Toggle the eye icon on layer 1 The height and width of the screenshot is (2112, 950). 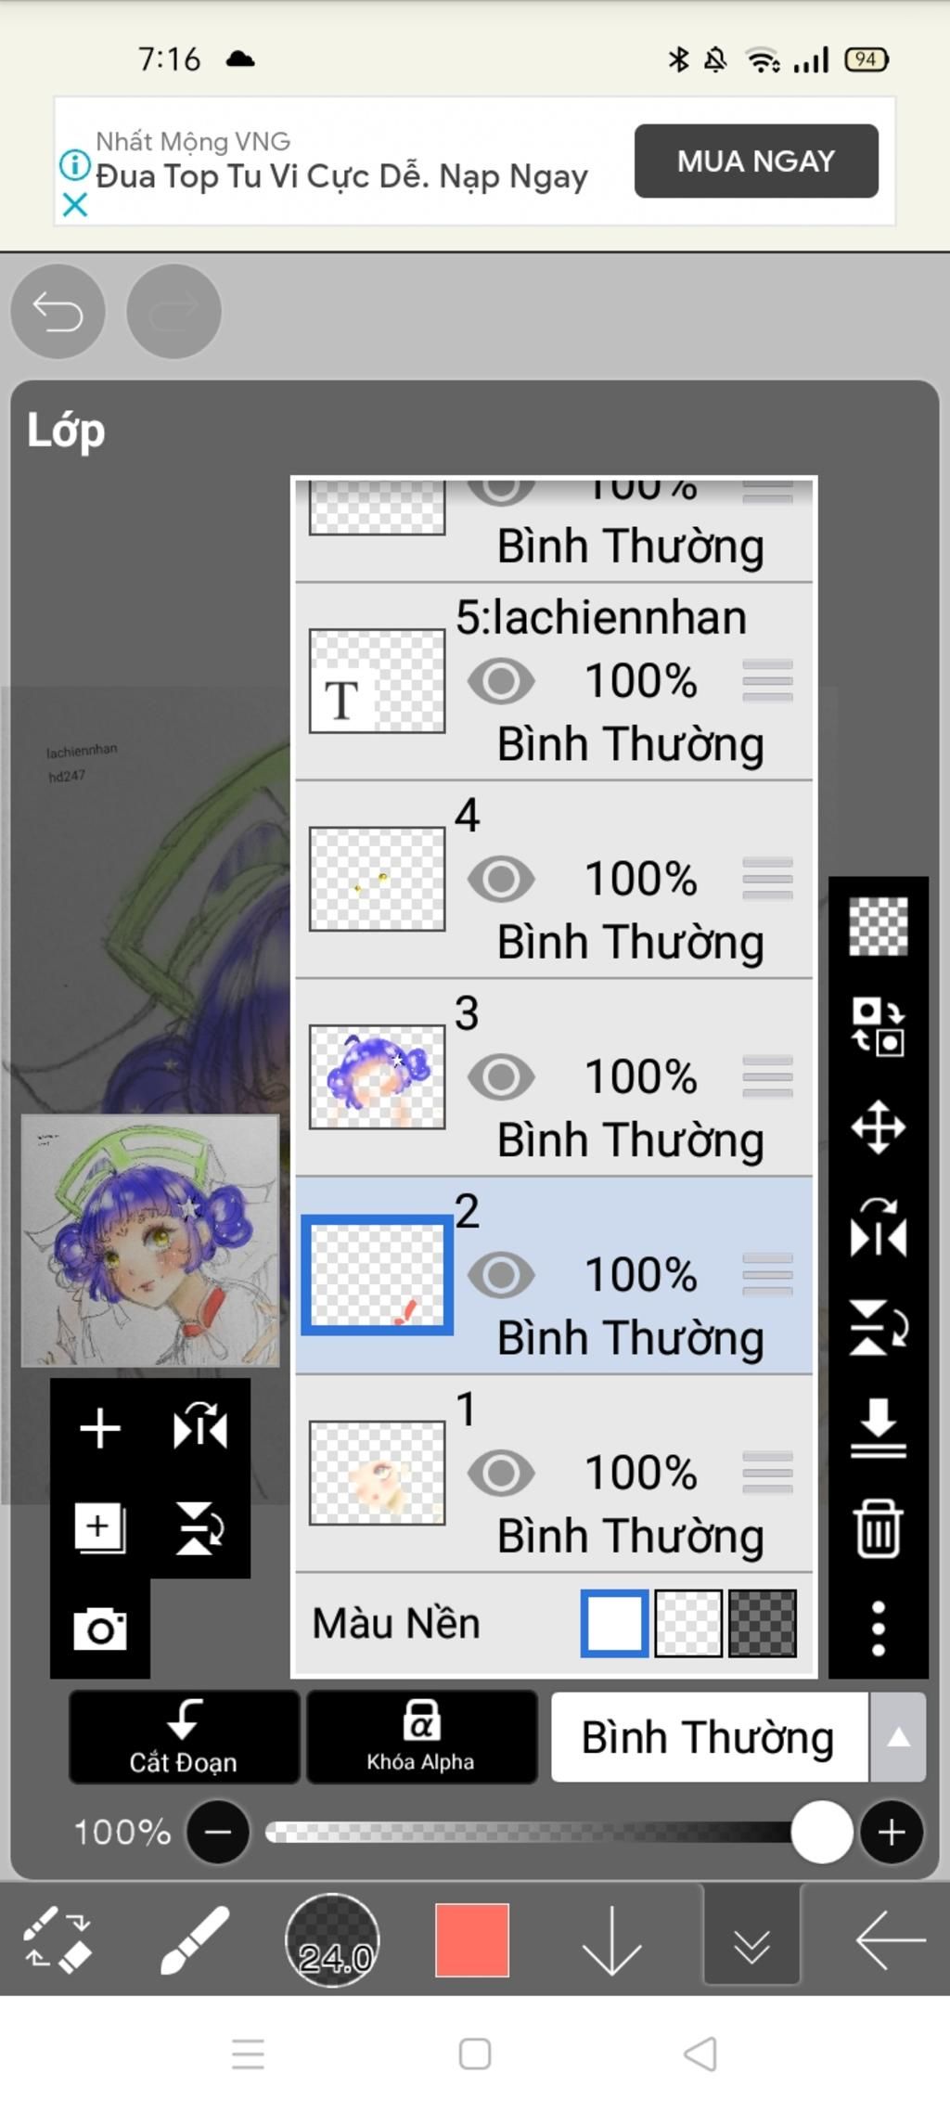(x=501, y=1473)
